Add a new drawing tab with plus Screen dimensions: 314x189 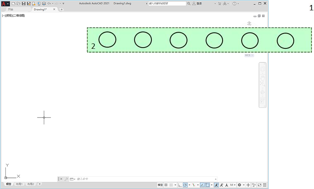pyautogui.click(x=62, y=10)
